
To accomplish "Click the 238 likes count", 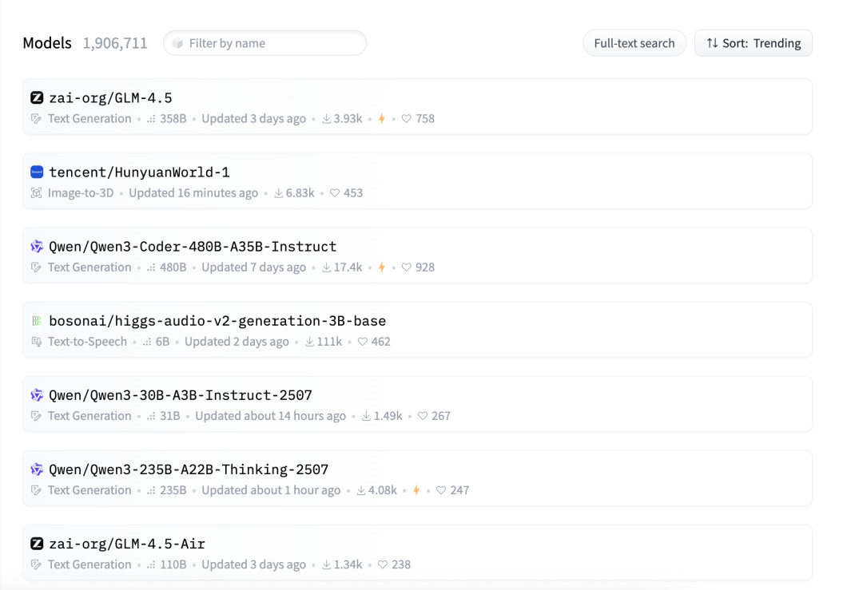I will tap(401, 564).
